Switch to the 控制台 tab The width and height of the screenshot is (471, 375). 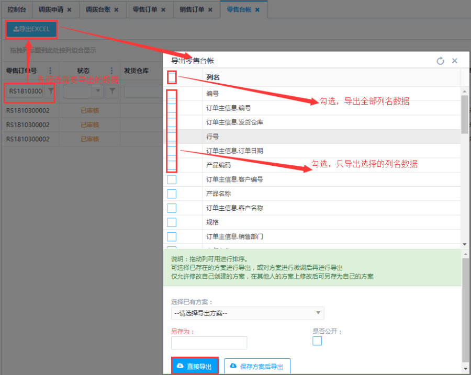17,10
